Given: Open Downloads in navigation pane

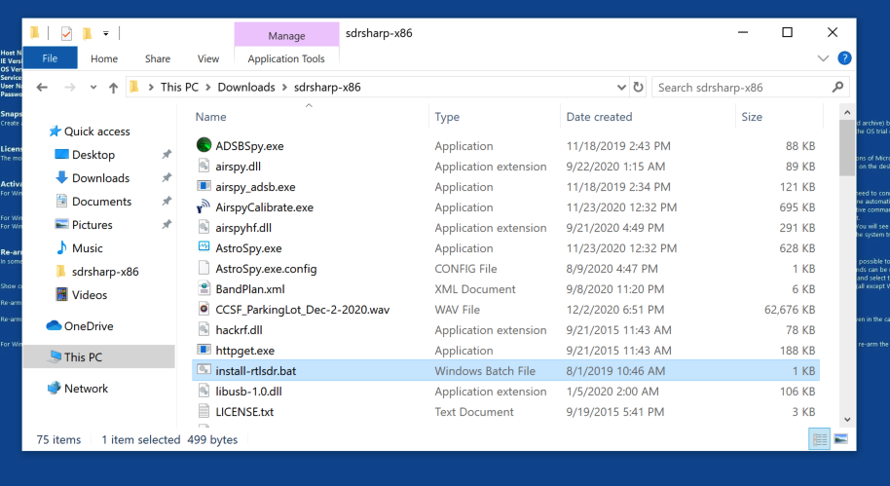Looking at the screenshot, I should (100, 177).
